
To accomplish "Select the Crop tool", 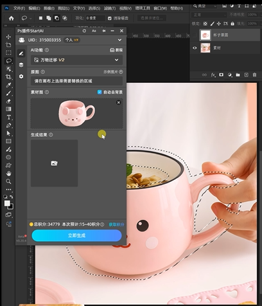I will [x=8, y=76].
